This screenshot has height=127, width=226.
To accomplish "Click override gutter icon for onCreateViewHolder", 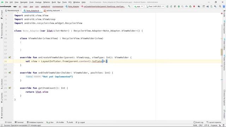I will (x=10, y=57).
